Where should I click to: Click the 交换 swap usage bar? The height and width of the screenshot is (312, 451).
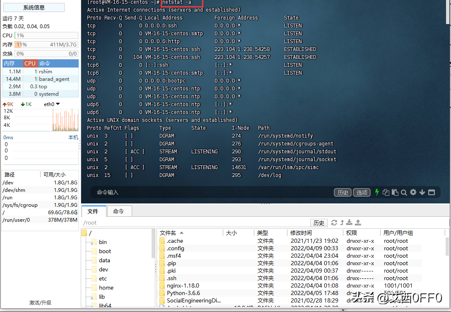tap(46, 54)
